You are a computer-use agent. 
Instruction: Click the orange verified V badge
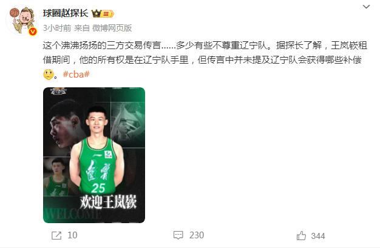point(32,32)
